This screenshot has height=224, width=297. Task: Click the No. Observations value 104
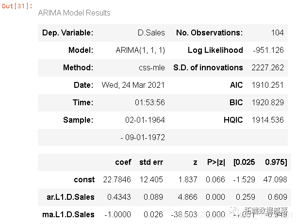pyautogui.click(x=278, y=33)
